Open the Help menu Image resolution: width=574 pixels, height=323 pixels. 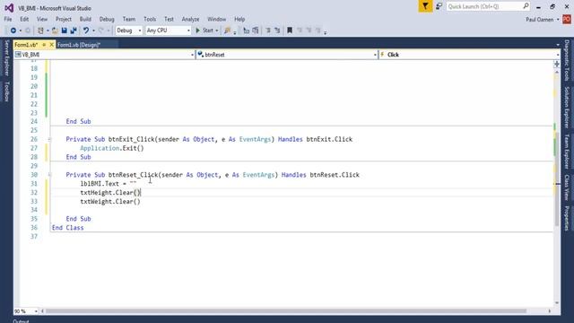pos(239,19)
